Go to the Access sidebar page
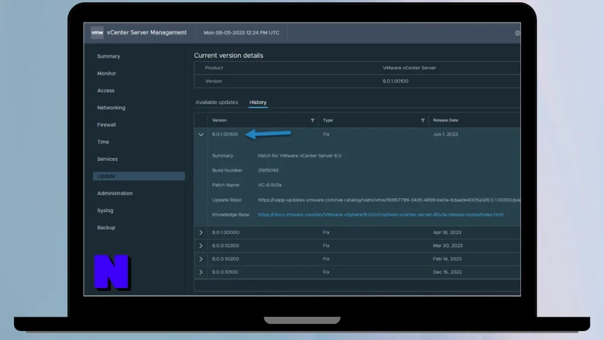The height and width of the screenshot is (340, 604). tap(106, 90)
